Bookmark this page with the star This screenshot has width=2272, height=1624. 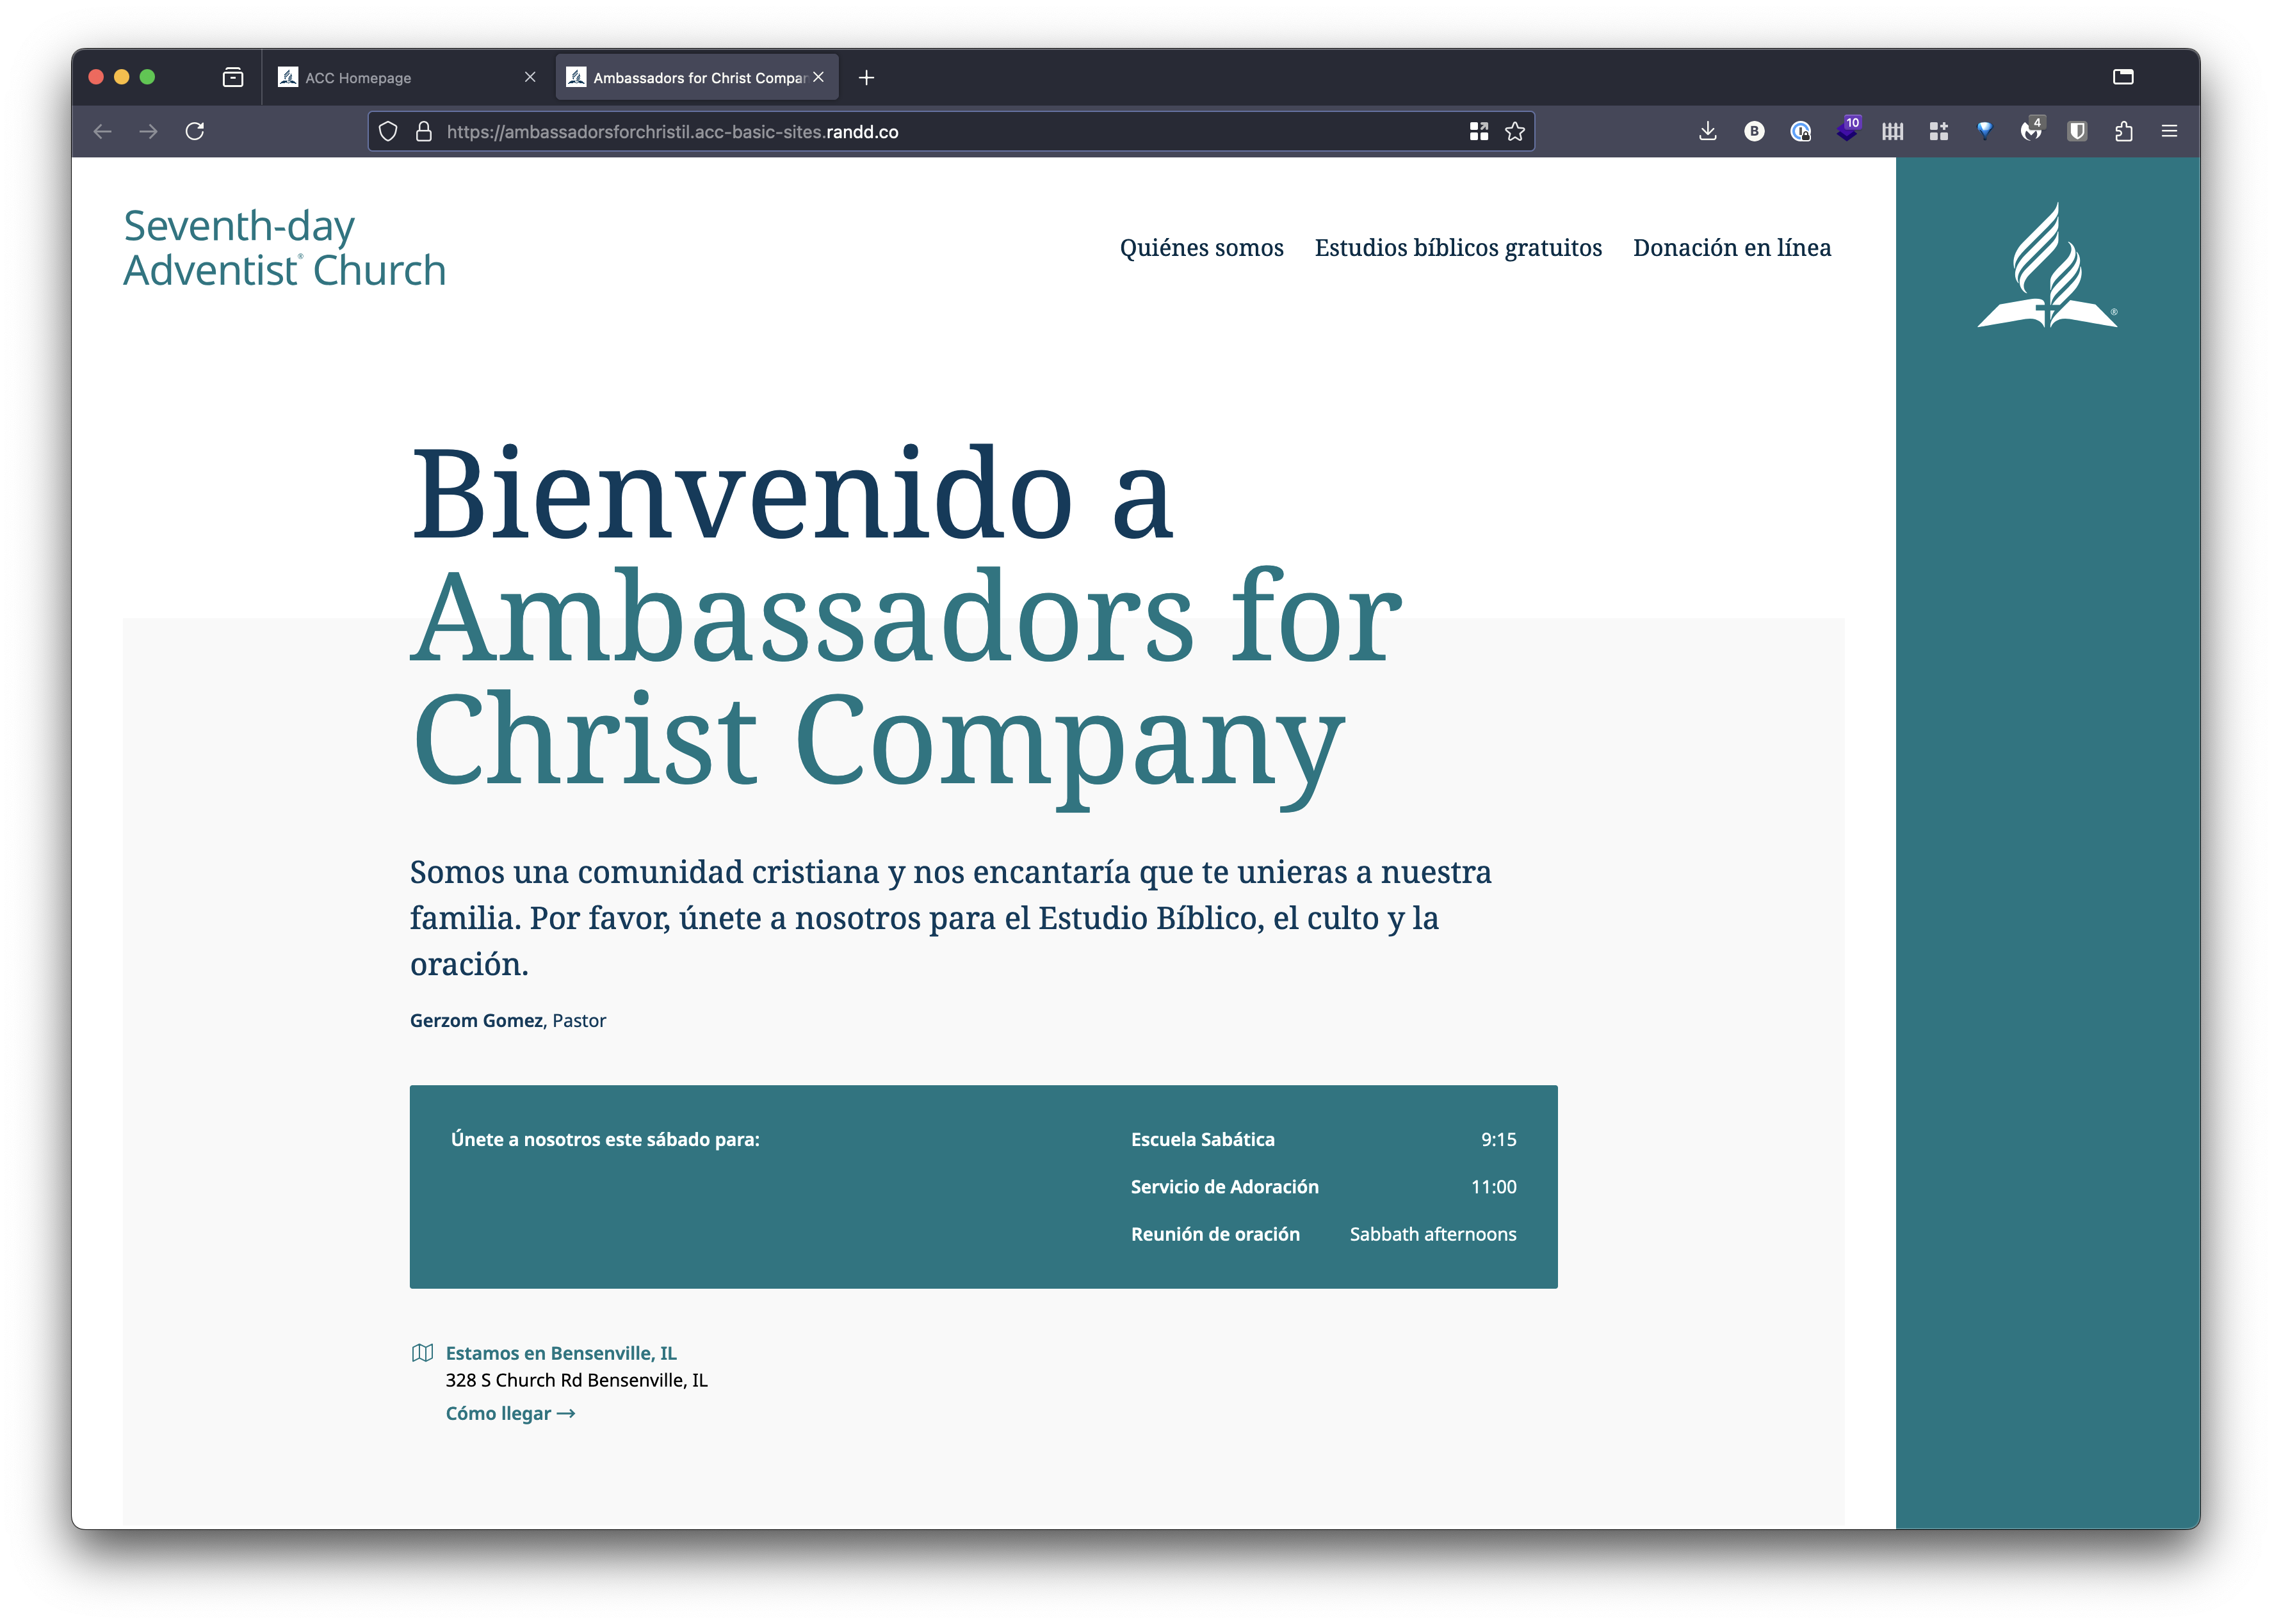point(1515,131)
